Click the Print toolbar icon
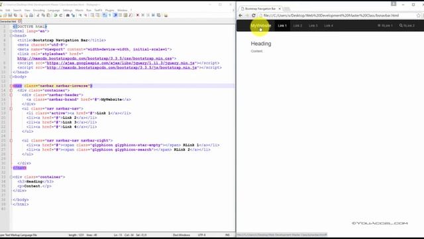Viewport: 424px width, 239px height. click(31, 15)
